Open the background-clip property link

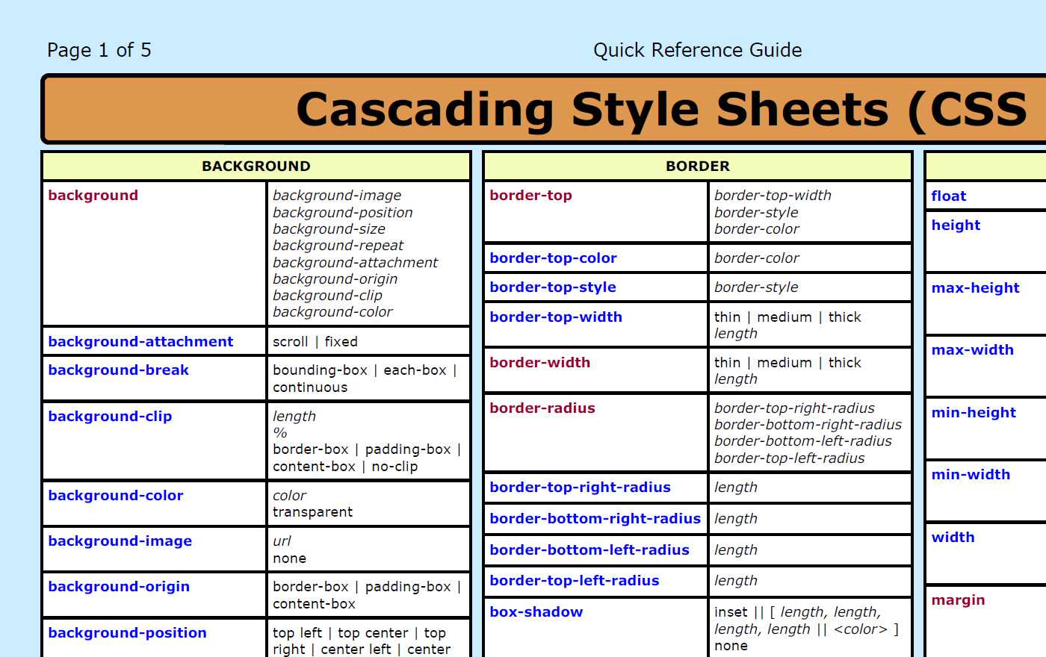(x=110, y=417)
